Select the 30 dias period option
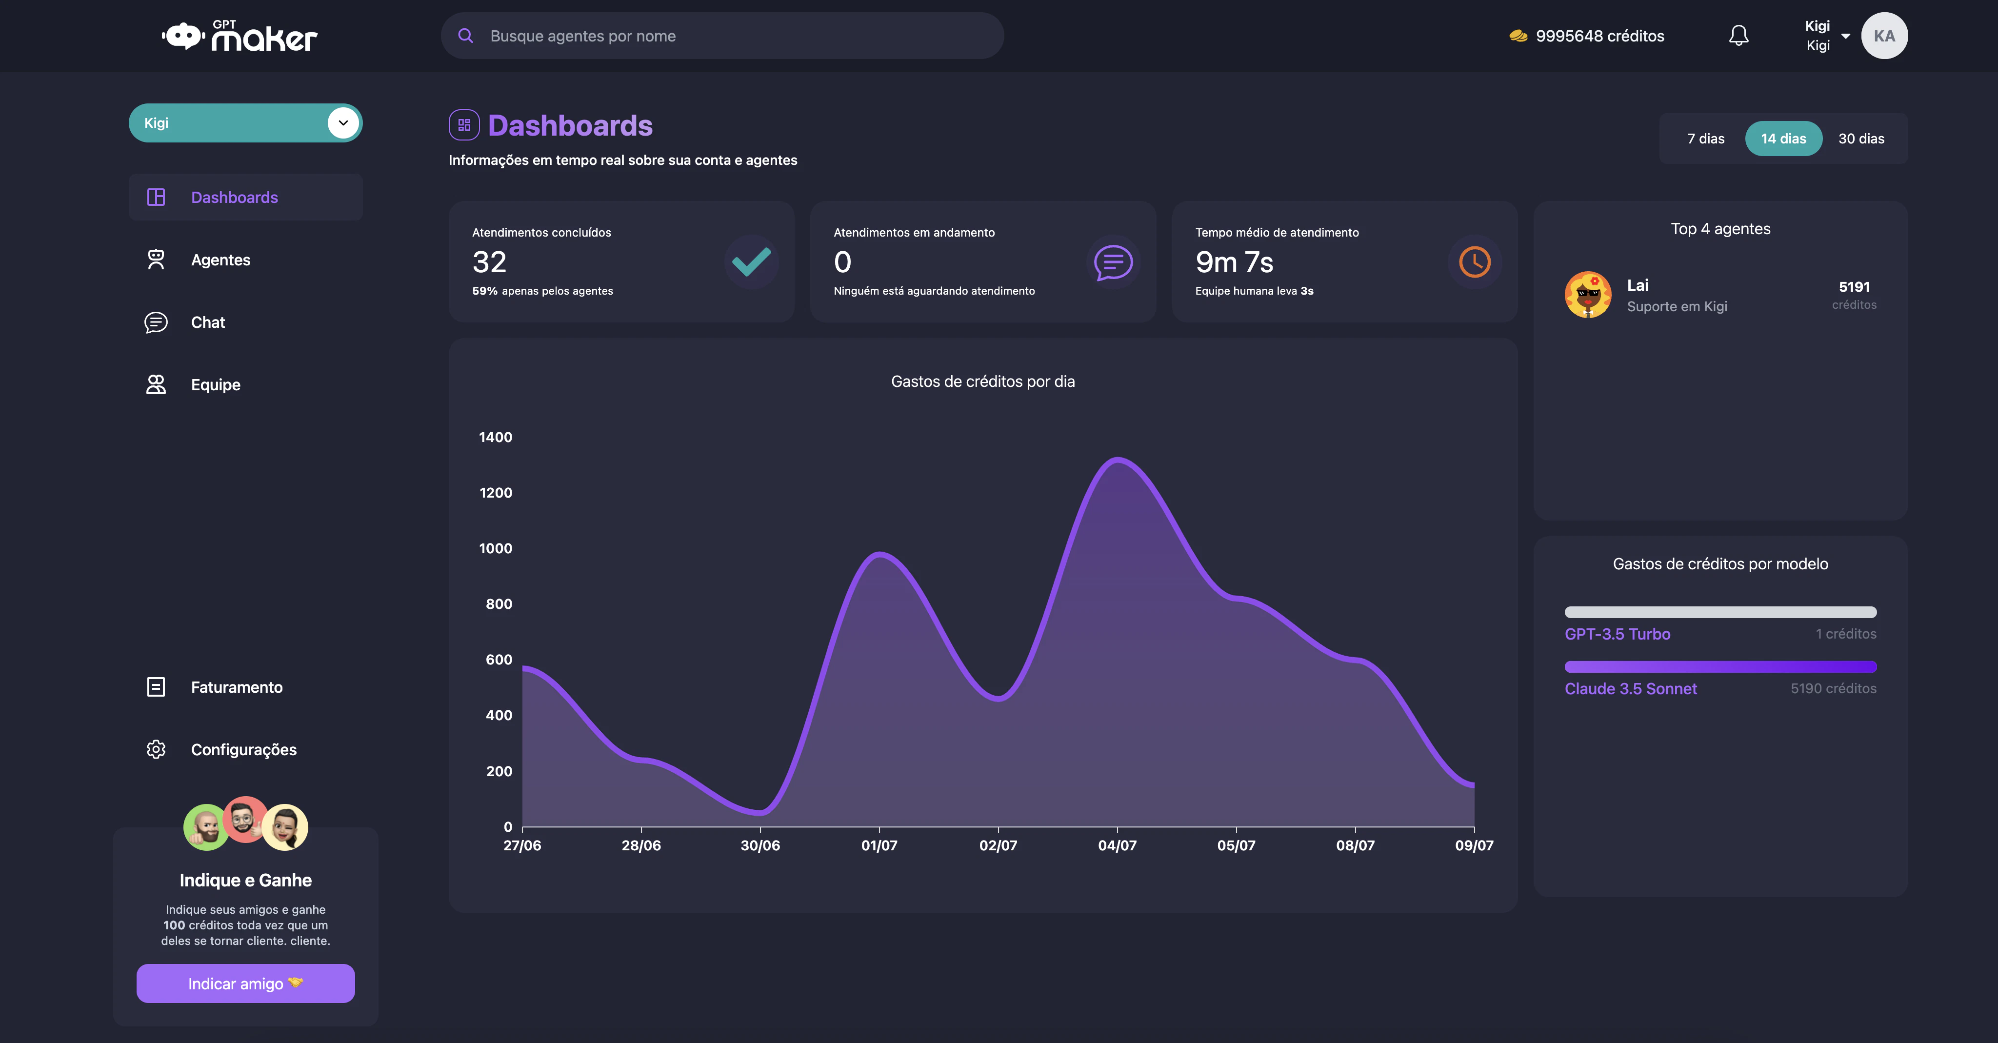The image size is (1998, 1043). tap(1861, 139)
